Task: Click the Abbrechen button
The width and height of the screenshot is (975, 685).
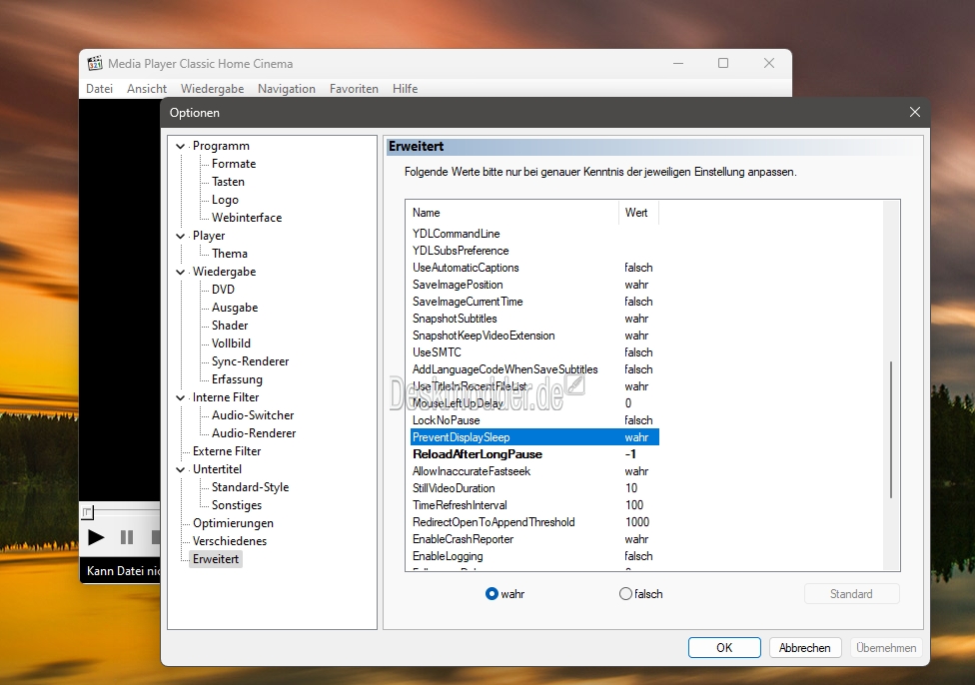Action: [804, 648]
